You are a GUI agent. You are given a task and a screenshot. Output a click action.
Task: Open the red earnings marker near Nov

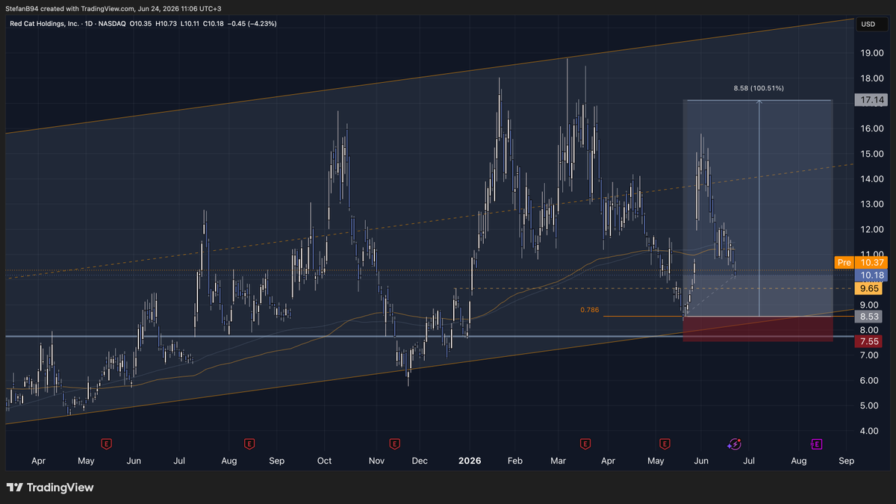point(393,444)
